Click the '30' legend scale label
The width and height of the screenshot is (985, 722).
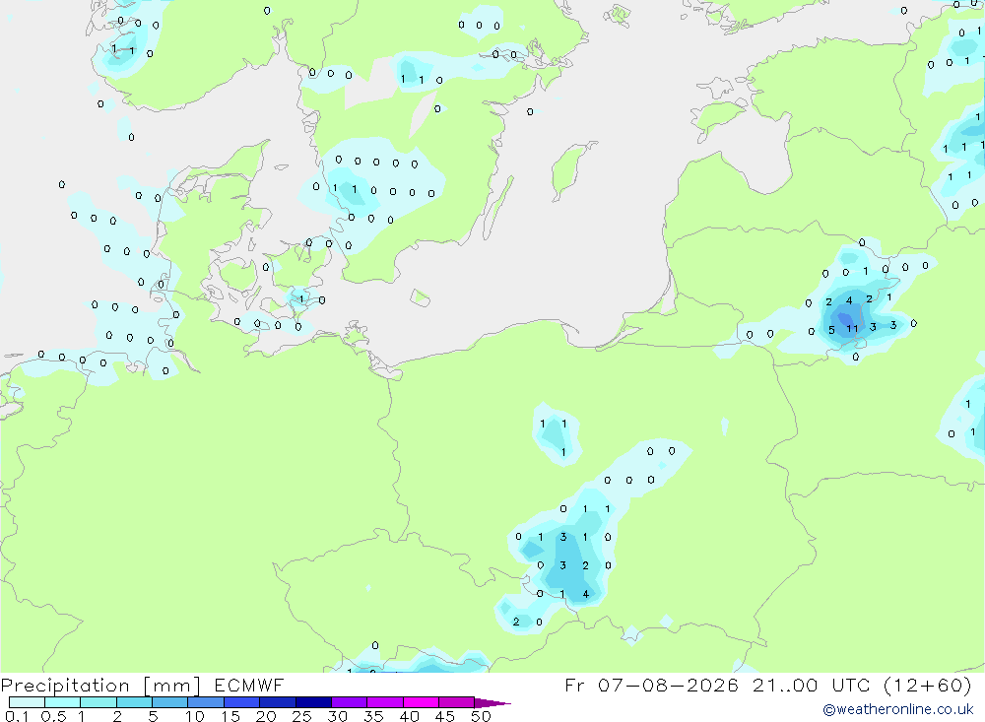click(338, 716)
